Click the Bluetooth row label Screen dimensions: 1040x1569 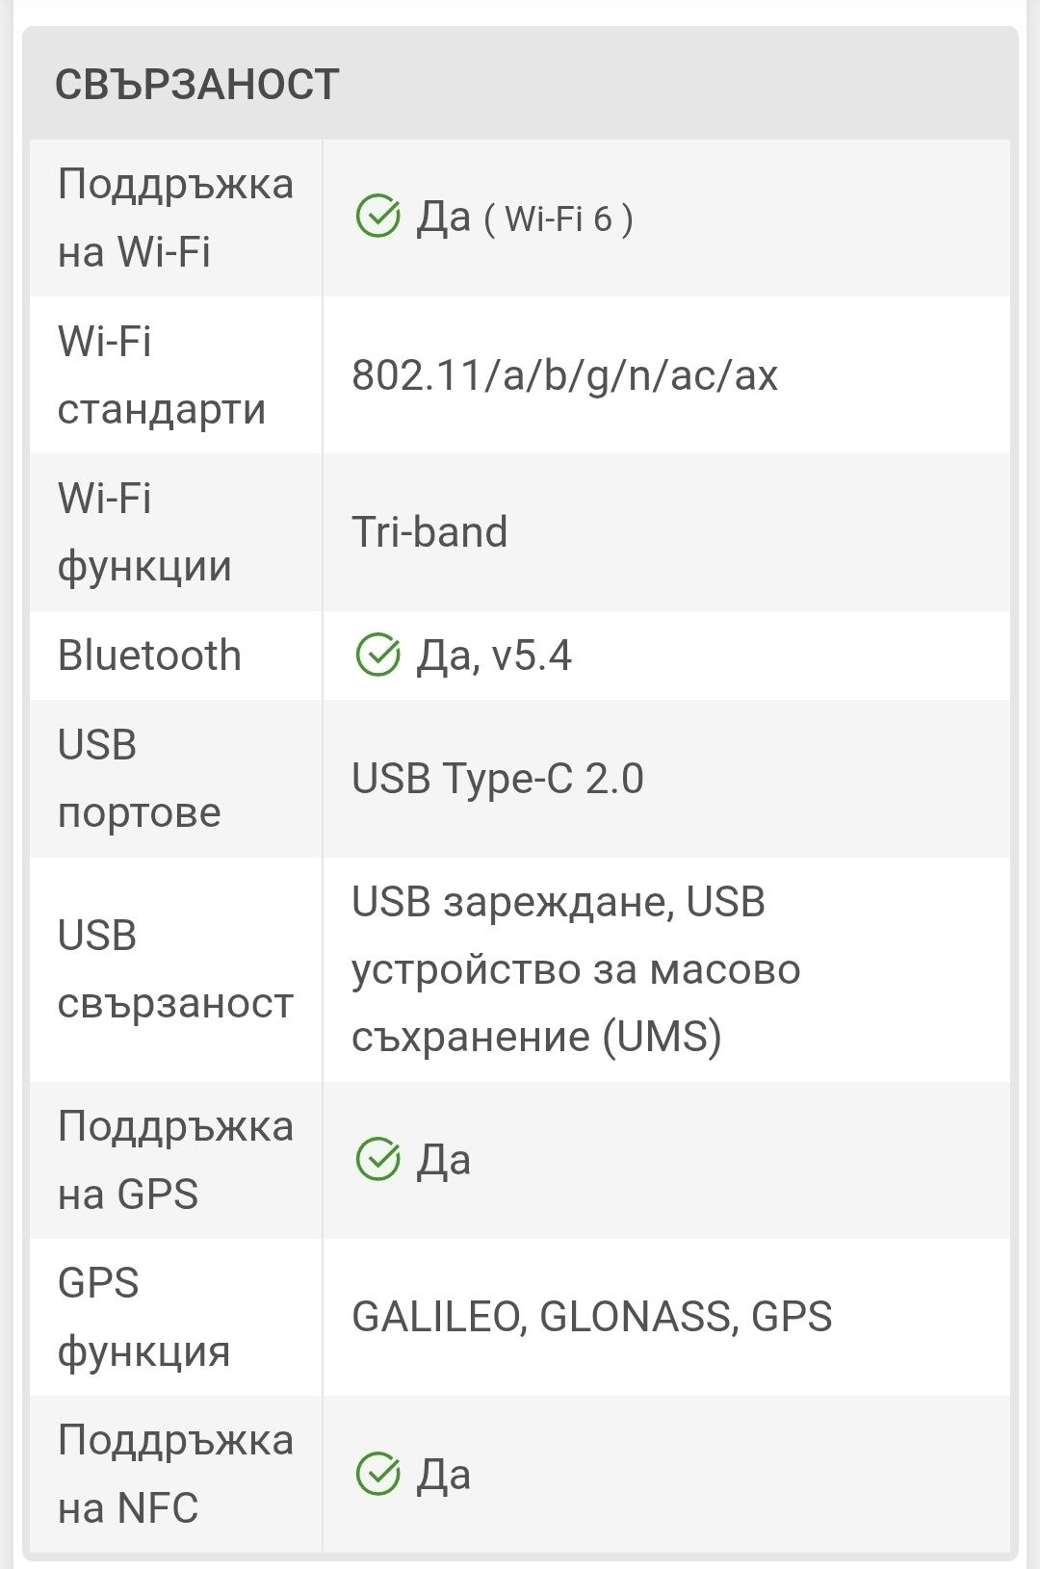point(149,656)
